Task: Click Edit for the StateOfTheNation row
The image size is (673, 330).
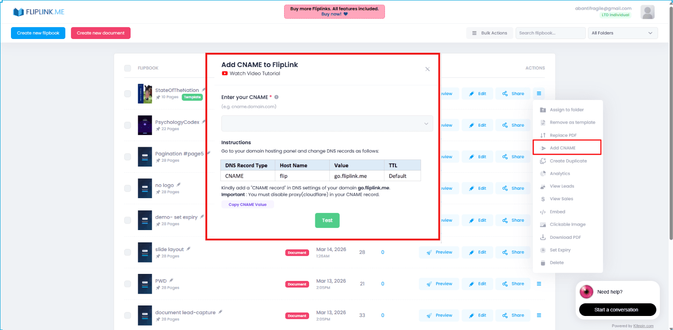Action: point(477,93)
